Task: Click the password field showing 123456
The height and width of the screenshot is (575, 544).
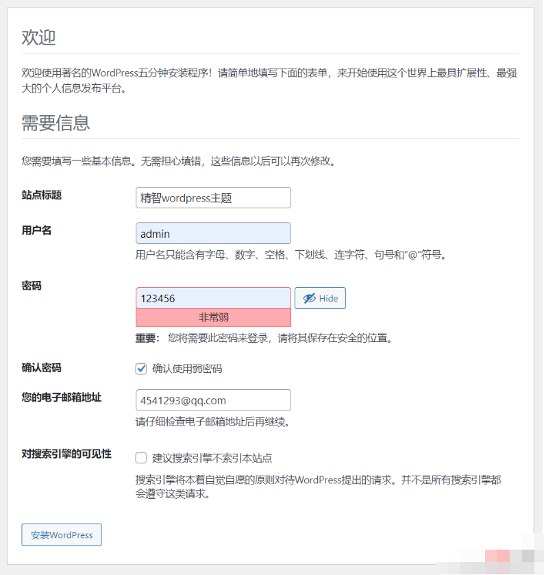Action: 213,298
